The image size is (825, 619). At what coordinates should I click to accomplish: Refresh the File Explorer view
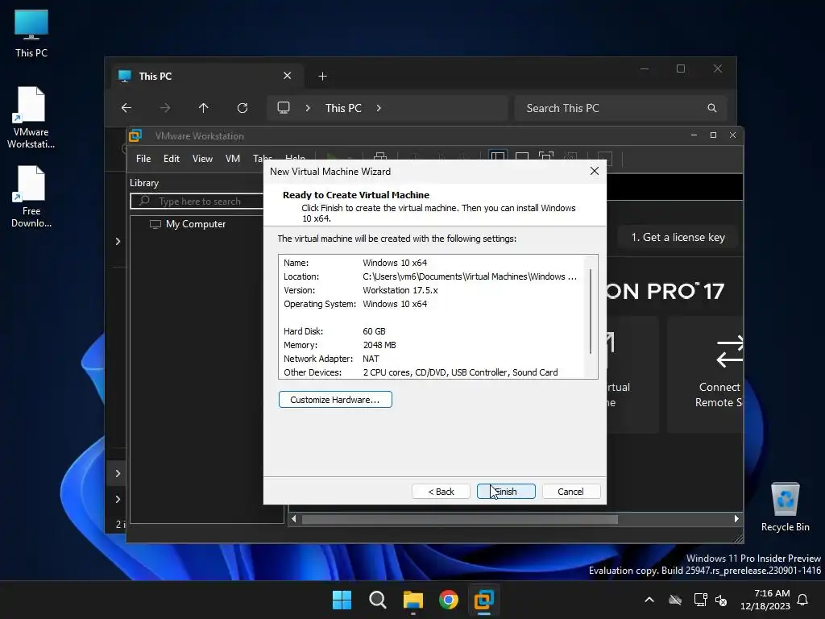242,108
